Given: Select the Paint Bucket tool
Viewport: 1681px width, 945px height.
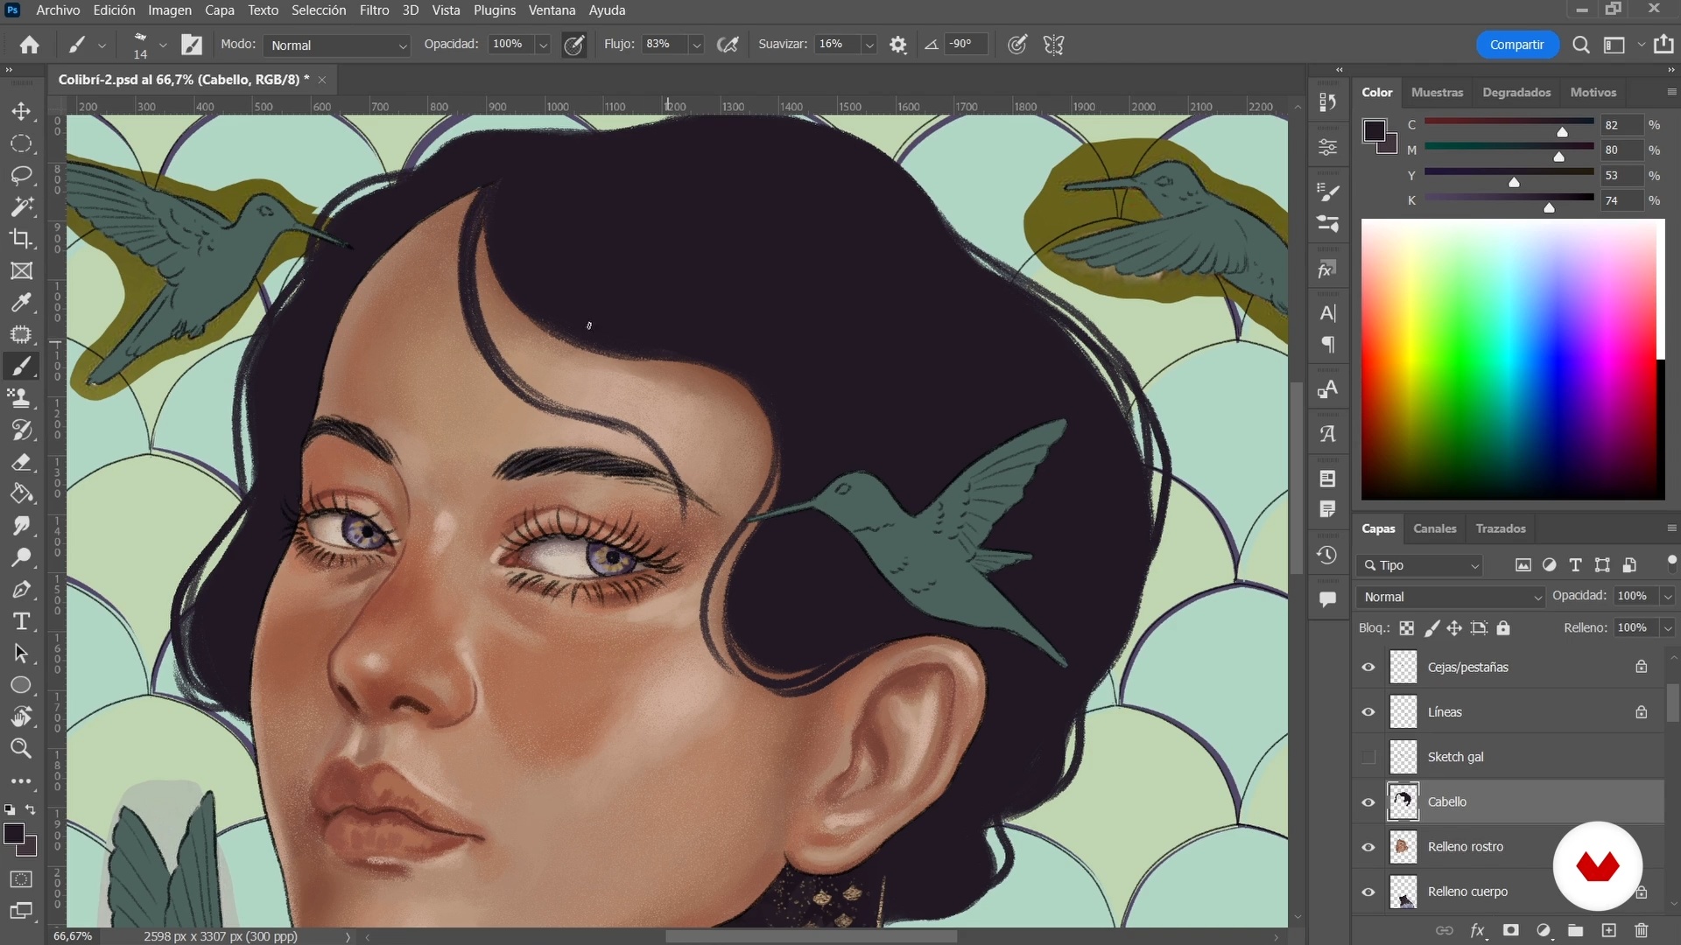Looking at the screenshot, I should click(21, 493).
